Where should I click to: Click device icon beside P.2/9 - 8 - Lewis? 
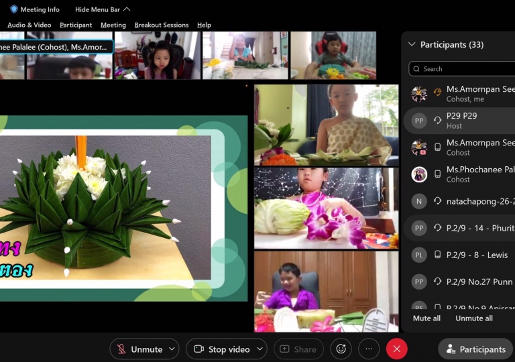pos(437,255)
